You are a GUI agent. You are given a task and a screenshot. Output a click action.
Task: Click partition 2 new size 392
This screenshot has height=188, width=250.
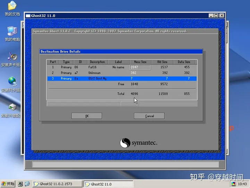tap(133, 73)
